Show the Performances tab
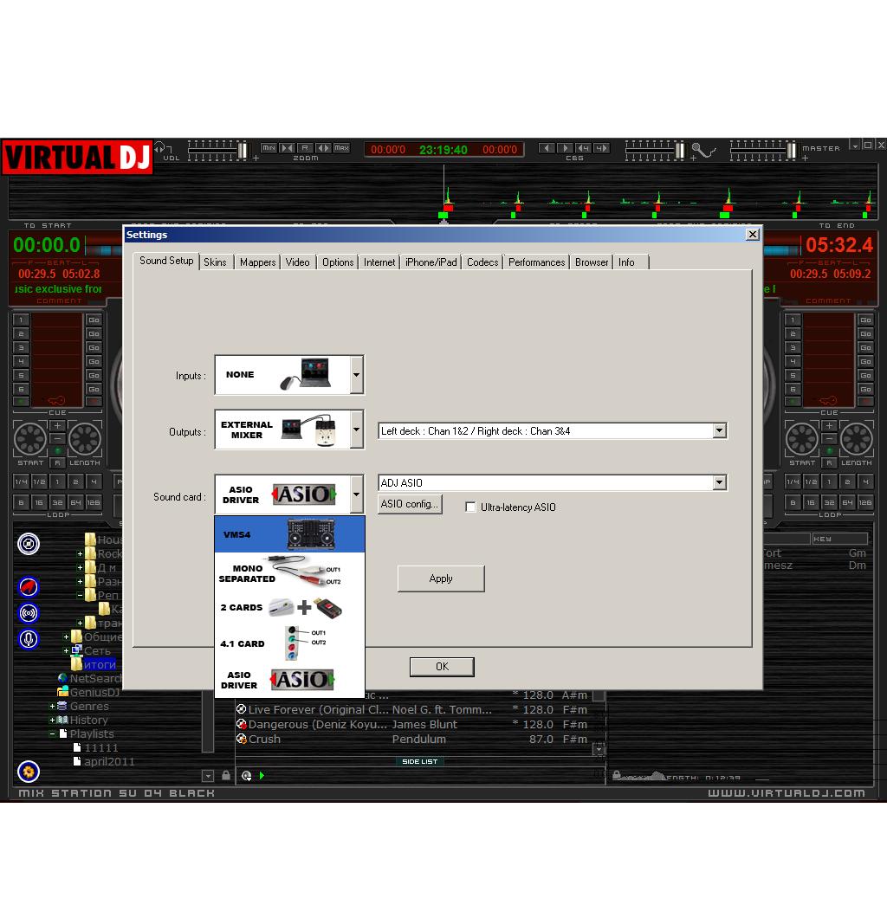The image size is (887, 924). tap(536, 262)
